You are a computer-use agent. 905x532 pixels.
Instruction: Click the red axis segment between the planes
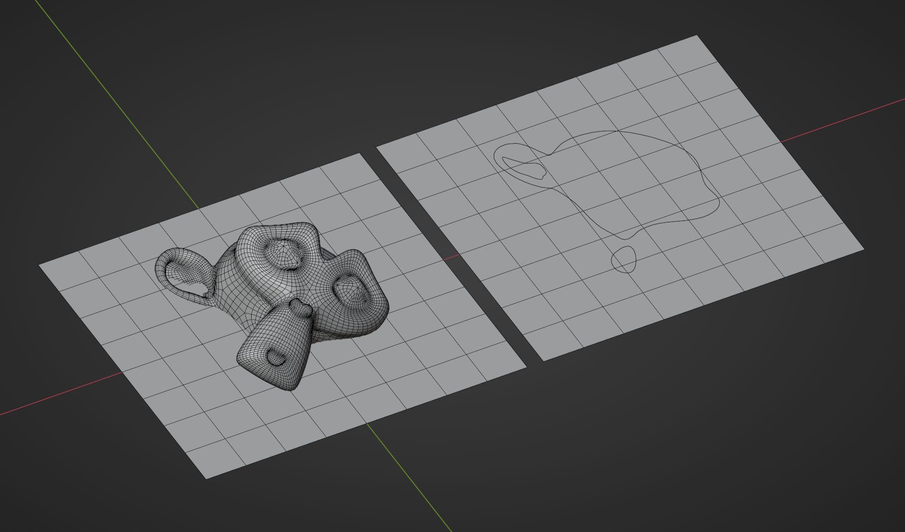452,258
